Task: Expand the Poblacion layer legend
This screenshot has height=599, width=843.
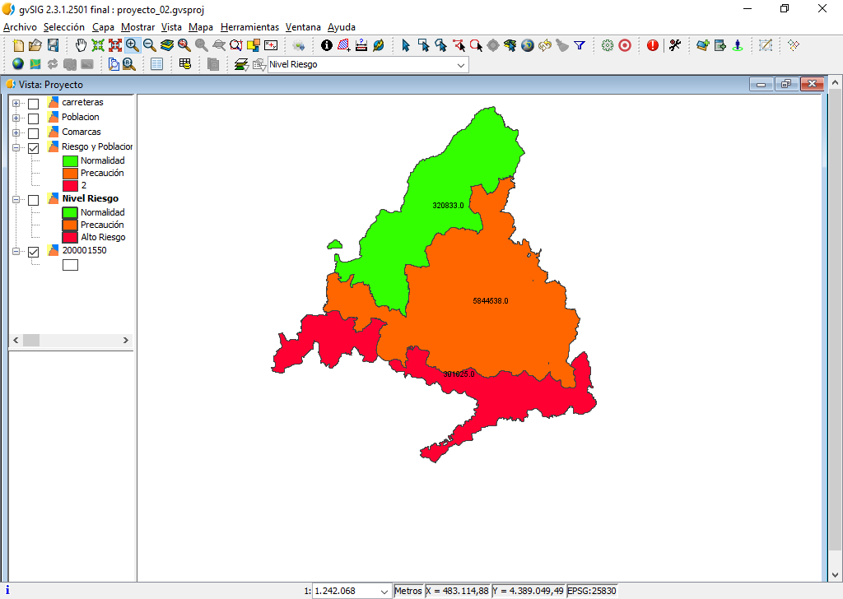Action: pos(16,118)
